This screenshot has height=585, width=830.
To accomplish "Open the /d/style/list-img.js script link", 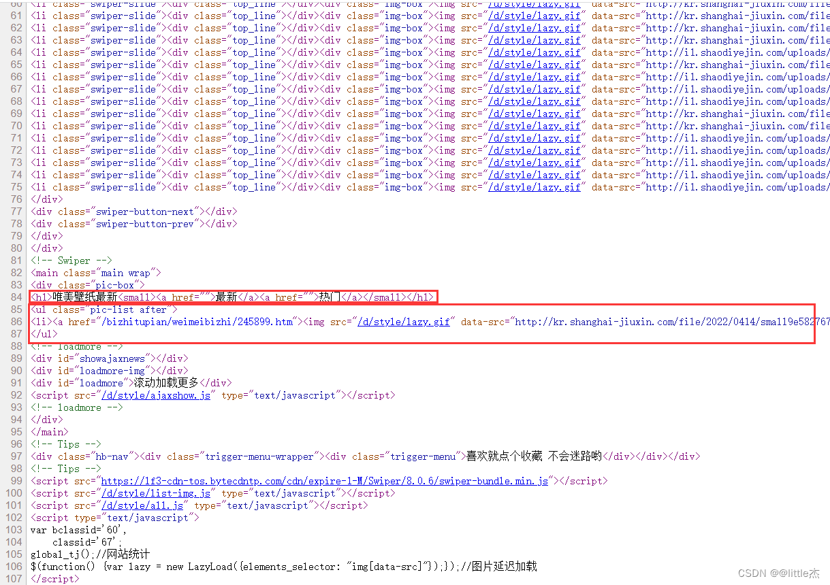I will click(156, 493).
